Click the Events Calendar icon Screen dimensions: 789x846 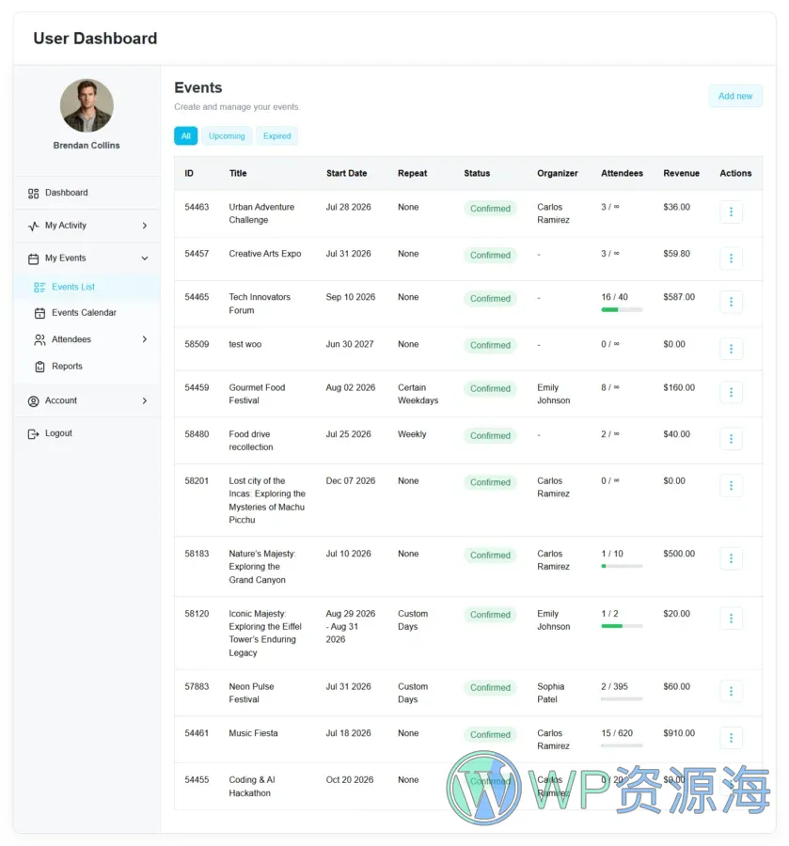tap(39, 313)
